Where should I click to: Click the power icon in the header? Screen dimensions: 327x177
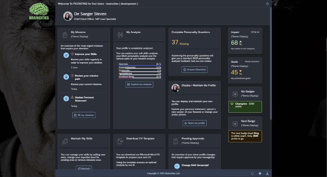click(x=267, y=4)
